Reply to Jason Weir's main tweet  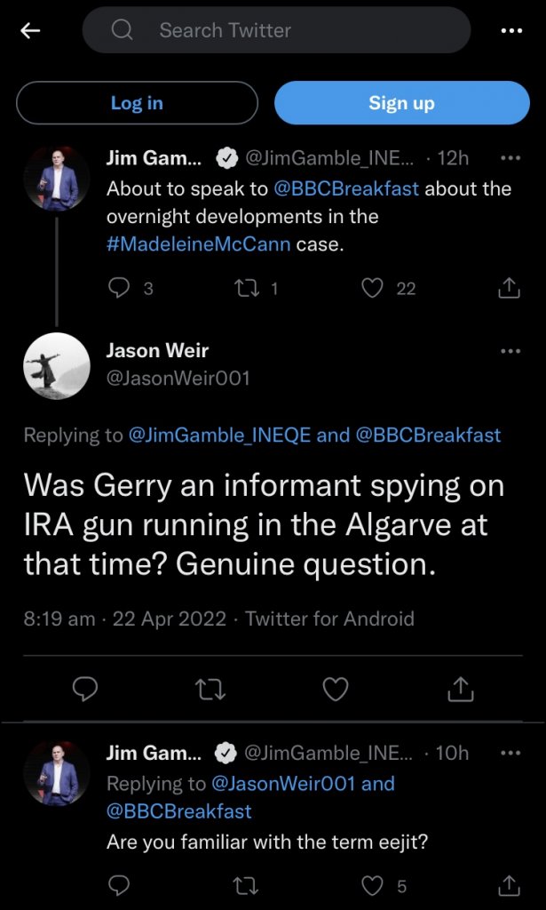click(85, 689)
